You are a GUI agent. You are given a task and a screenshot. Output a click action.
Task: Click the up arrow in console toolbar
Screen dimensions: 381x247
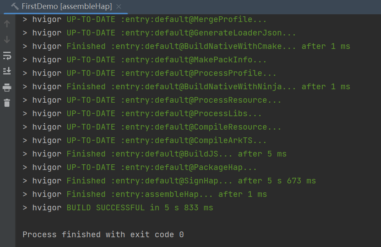pyautogui.click(x=7, y=24)
